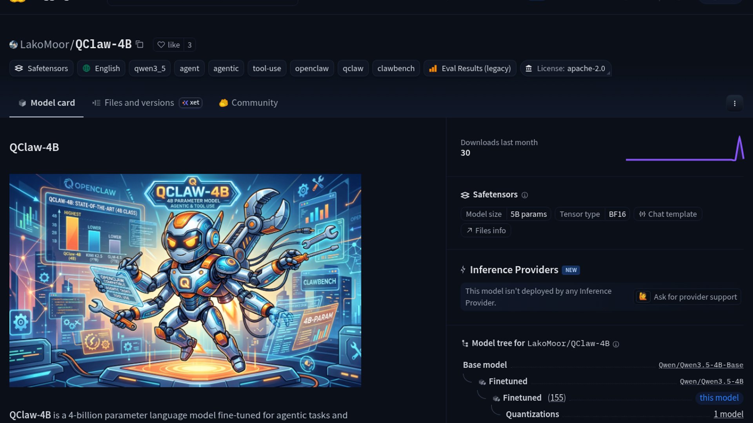View the 155 finetuned models

pos(557,398)
